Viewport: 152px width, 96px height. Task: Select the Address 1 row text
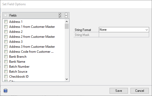(x=16, y=22)
